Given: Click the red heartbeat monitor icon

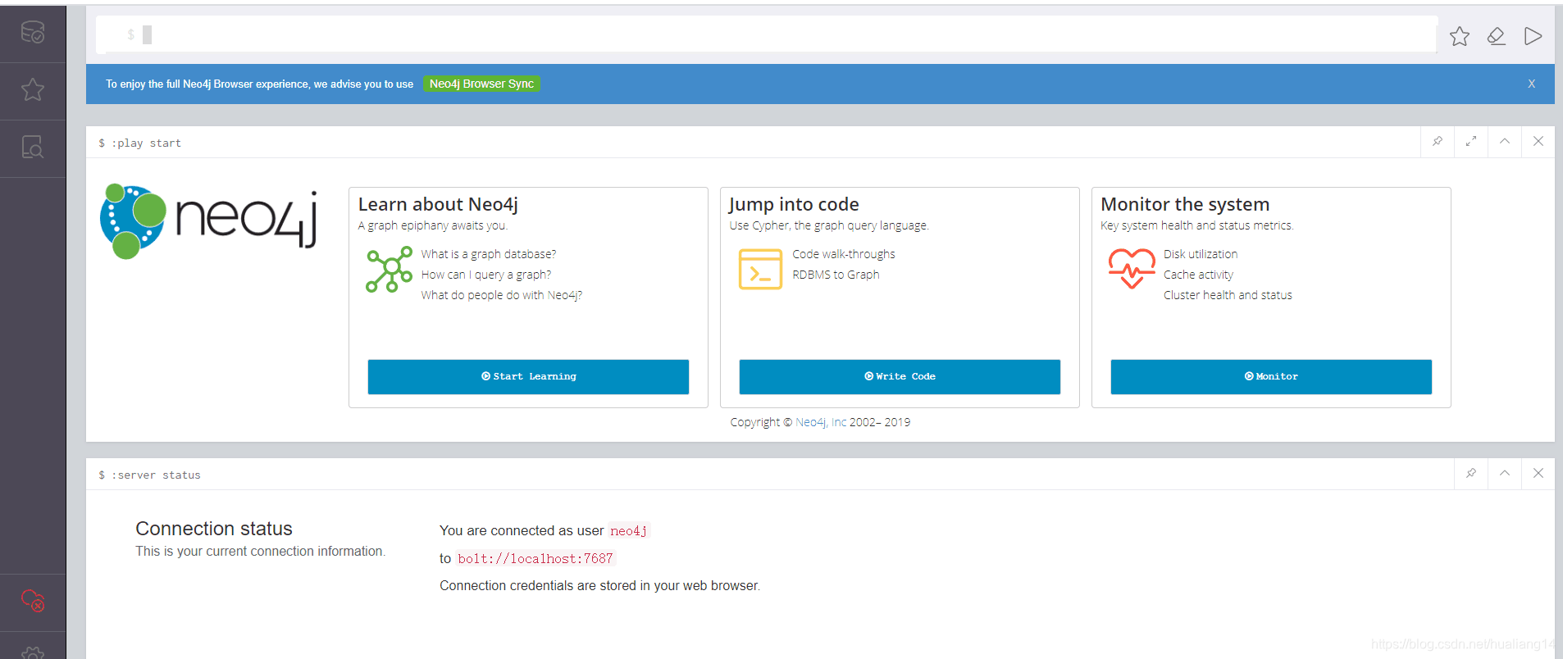Looking at the screenshot, I should pyautogui.click(x=1132, y=268).
